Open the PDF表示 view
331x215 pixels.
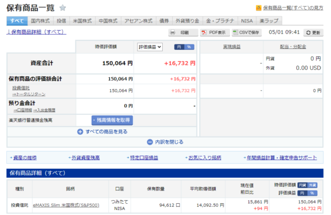[x=214, y=33]
